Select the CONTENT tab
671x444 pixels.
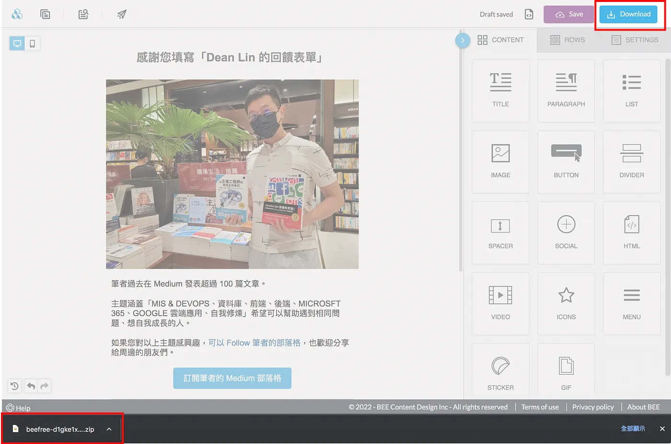[x=501, y=40]
